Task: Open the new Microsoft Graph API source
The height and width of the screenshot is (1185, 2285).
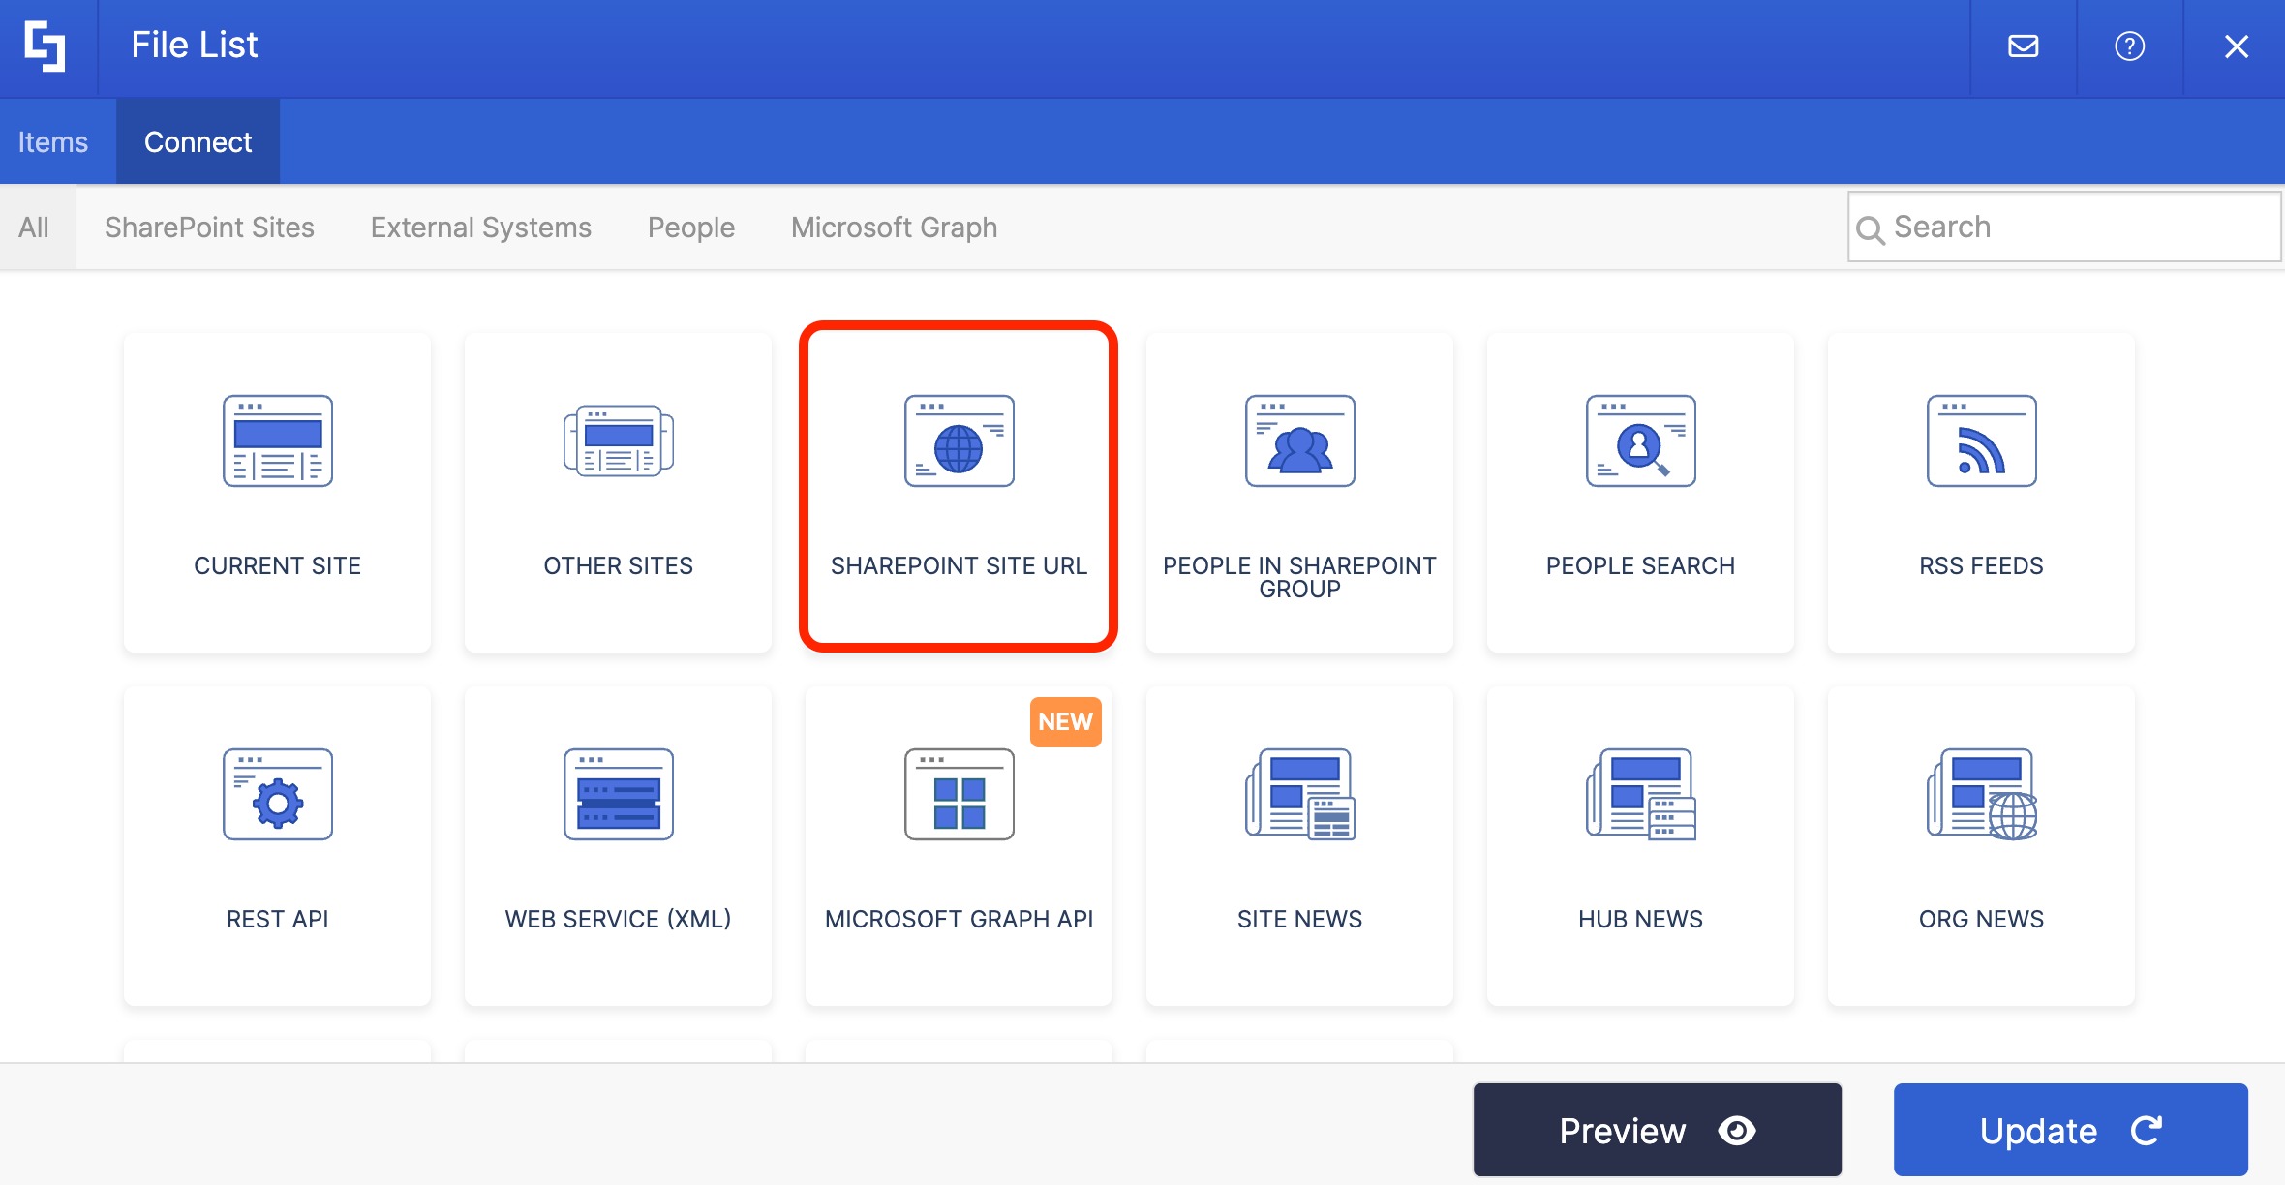Action: (959, 795)
